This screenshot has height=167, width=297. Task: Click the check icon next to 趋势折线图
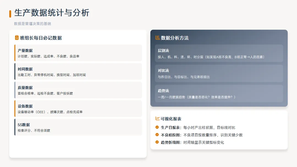(157, 142)
